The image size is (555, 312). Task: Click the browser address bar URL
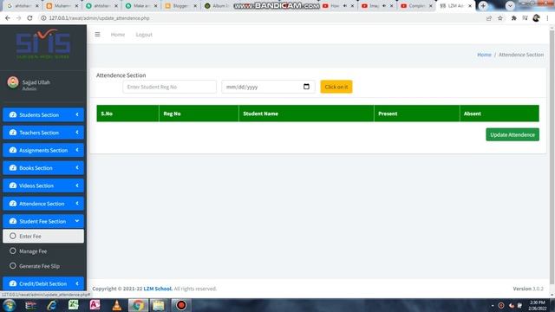coord(99,18)
